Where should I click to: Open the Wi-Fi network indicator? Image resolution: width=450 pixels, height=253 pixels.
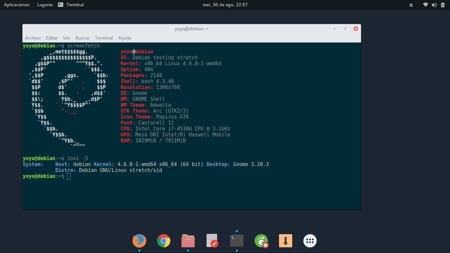pos(426,5)
